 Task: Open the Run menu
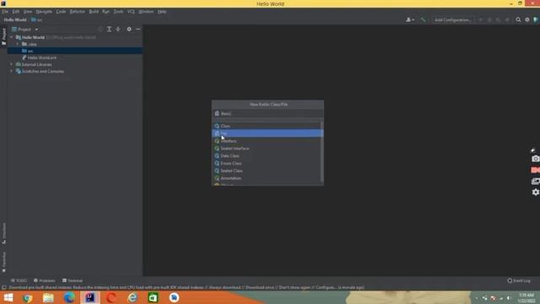105,11
